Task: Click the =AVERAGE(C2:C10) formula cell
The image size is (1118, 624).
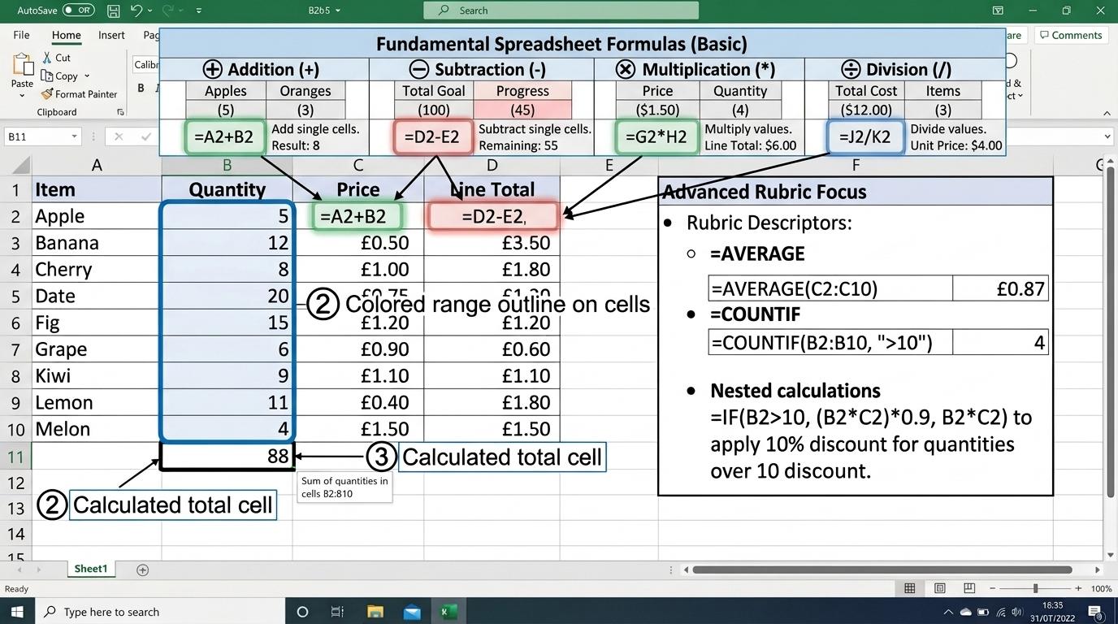Action: (830, 288)
